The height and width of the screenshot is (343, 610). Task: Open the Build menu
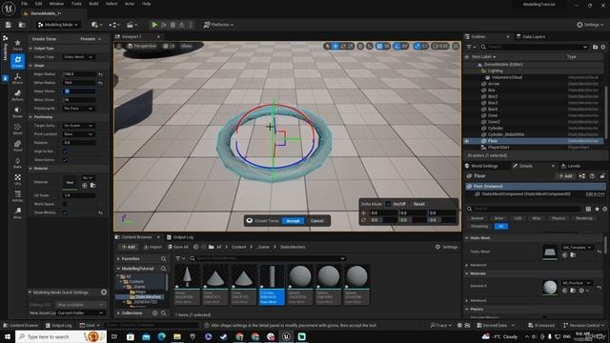click(x=93, y=4)
